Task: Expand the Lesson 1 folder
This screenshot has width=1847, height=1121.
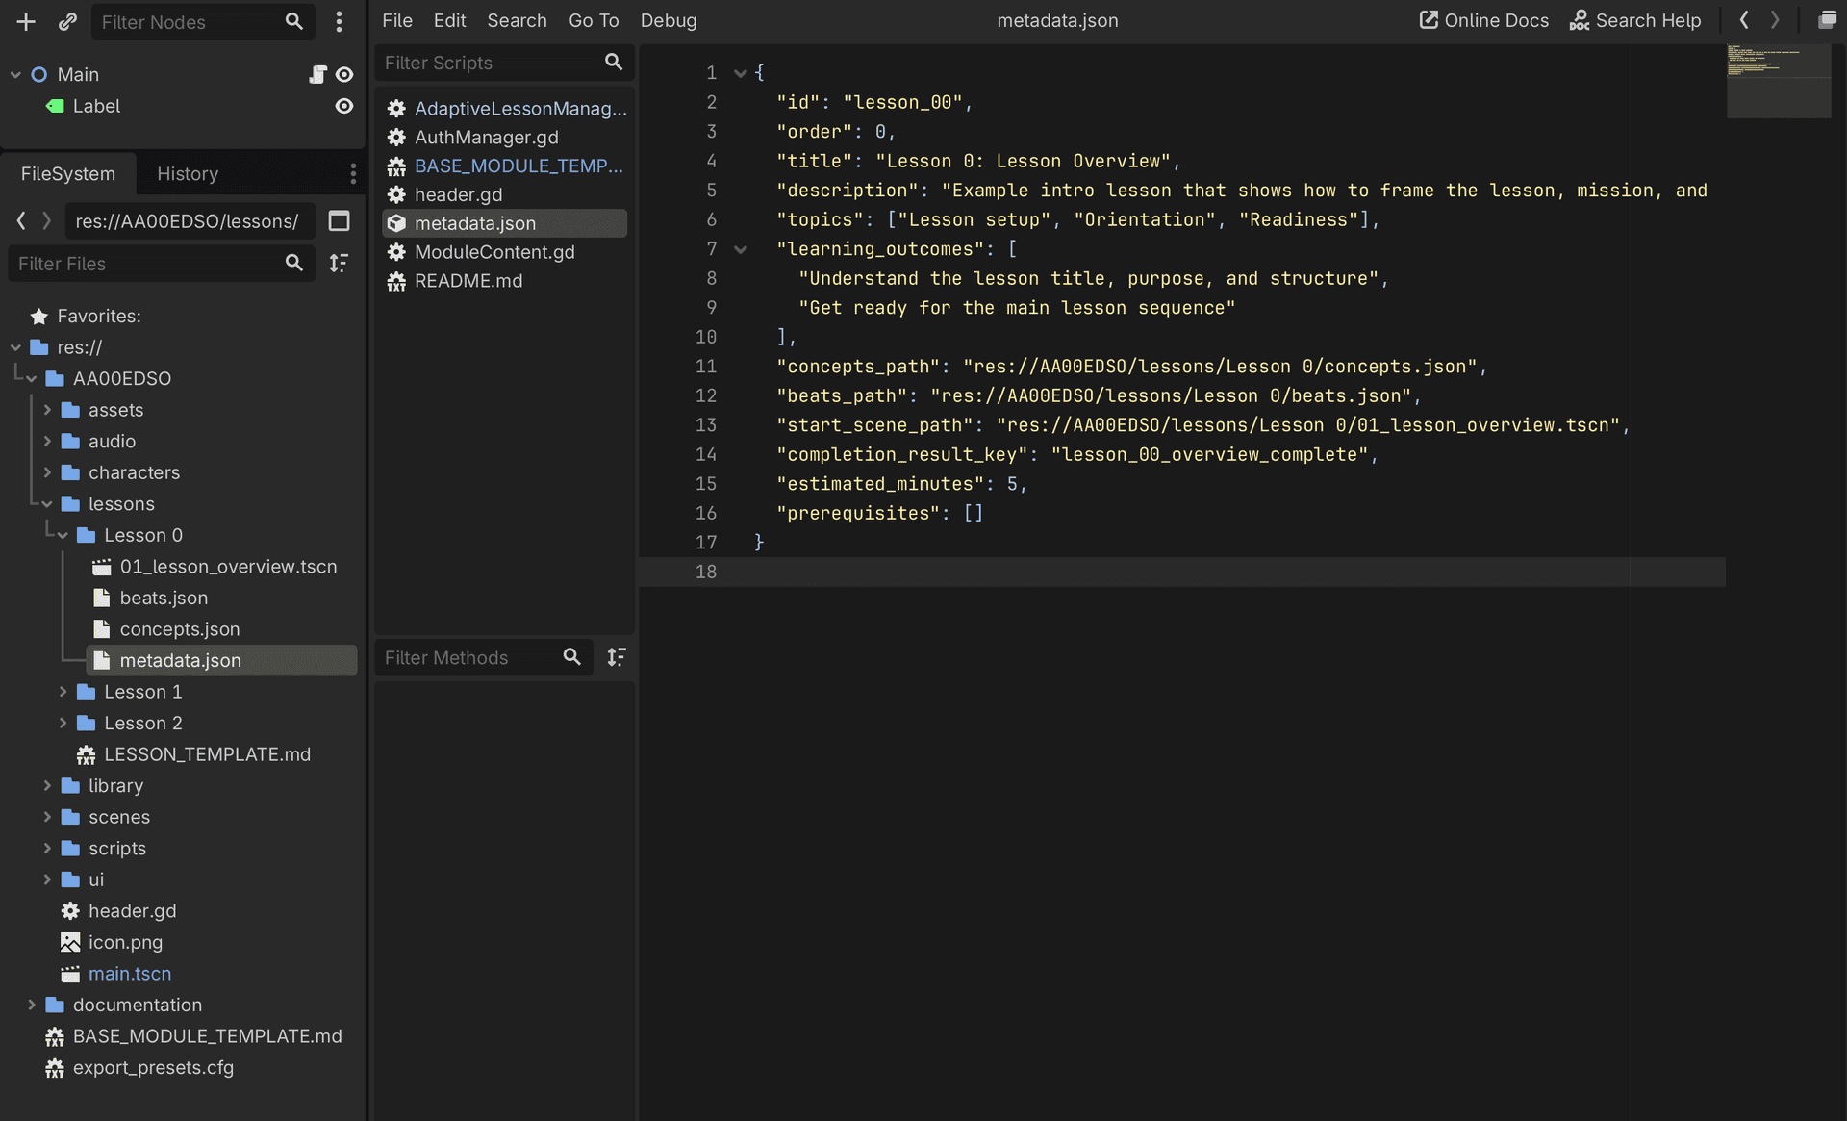Action: pos(63,691)
